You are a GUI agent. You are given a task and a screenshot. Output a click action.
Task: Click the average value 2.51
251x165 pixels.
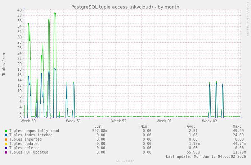[x=193, y=131]
